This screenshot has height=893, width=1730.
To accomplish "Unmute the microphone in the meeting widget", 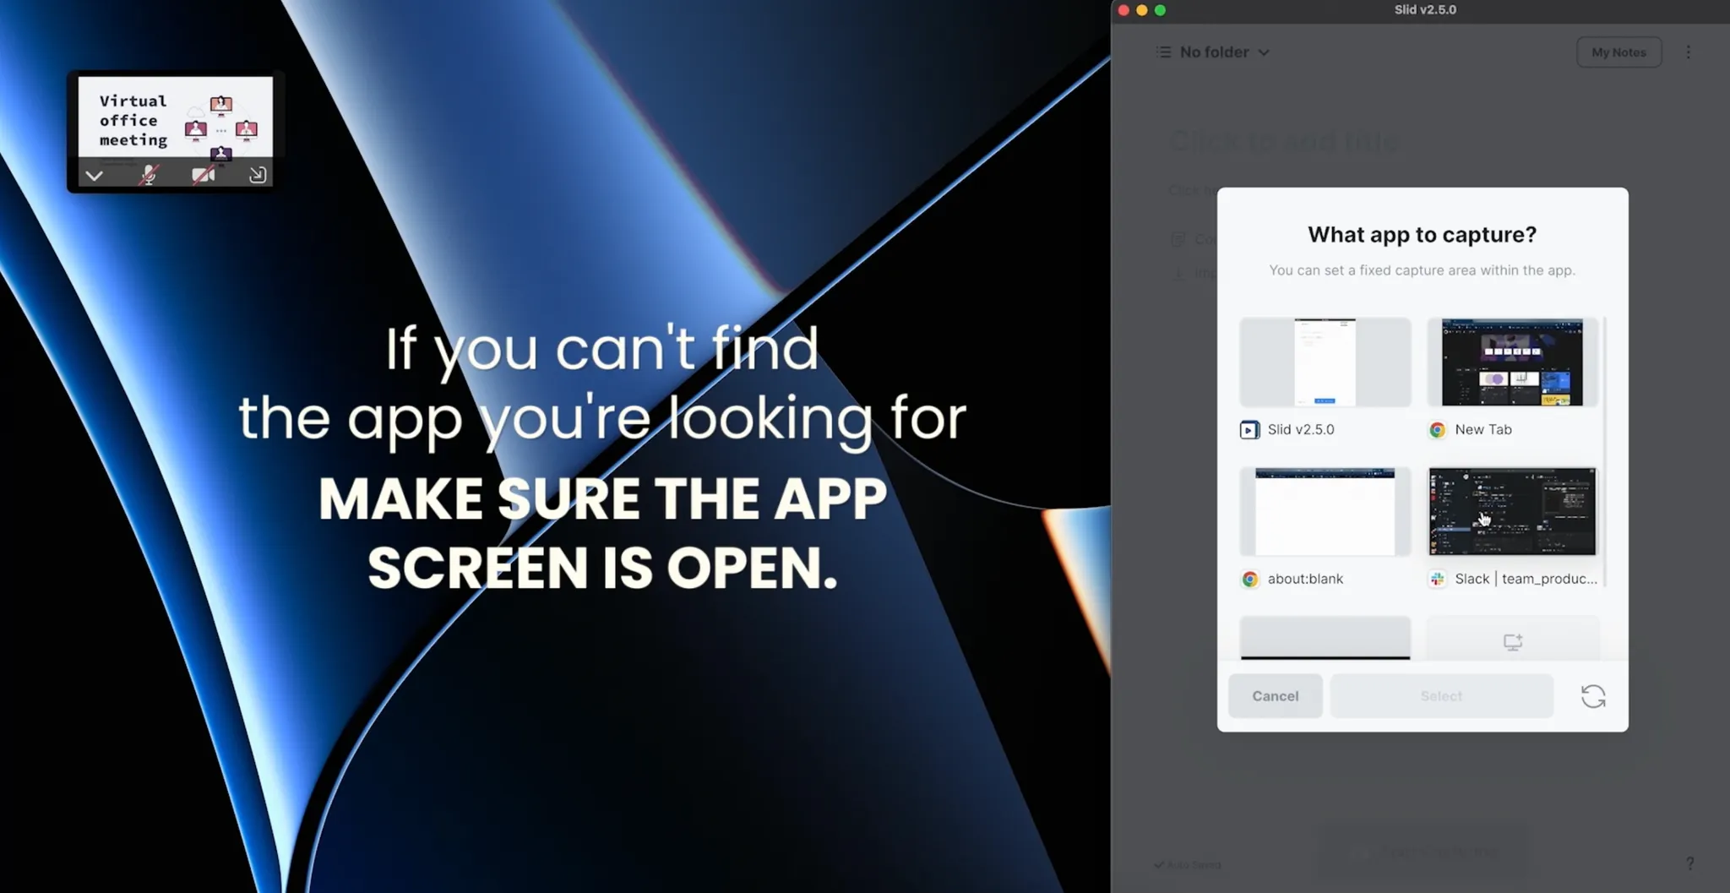I will click(149, 175).
